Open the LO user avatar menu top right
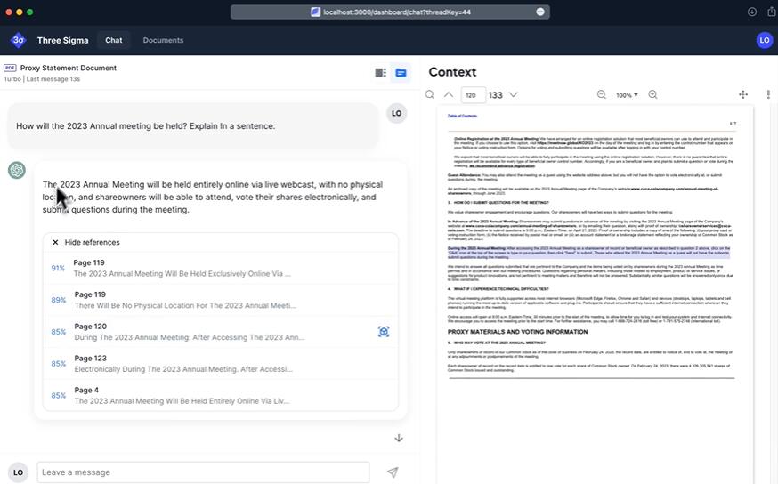The height and width of the screenshot is (484, 778). (764, 40)
